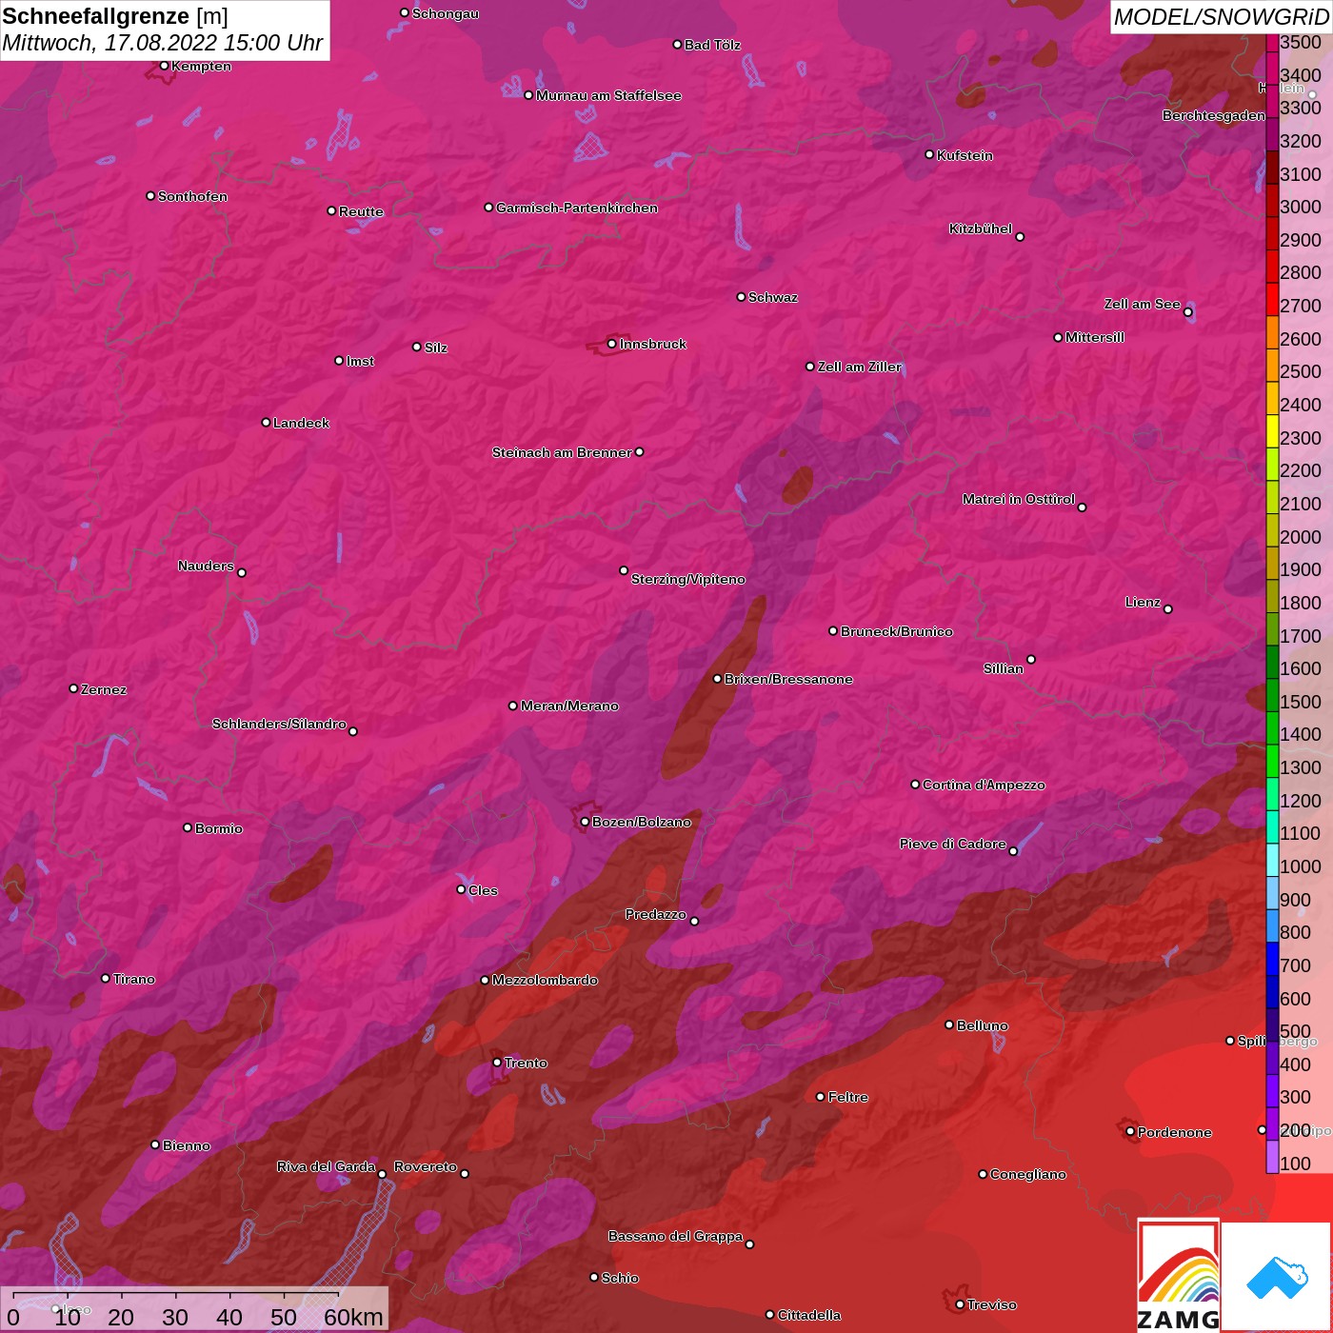The image size is (1333, 1333).
Task: Click the Murnau am Staffelsee label
Action: 608,95
